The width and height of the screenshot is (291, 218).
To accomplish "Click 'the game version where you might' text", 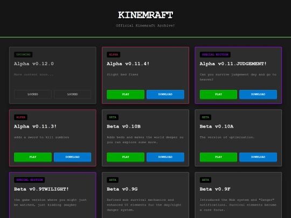I will [x=50, y=202].
